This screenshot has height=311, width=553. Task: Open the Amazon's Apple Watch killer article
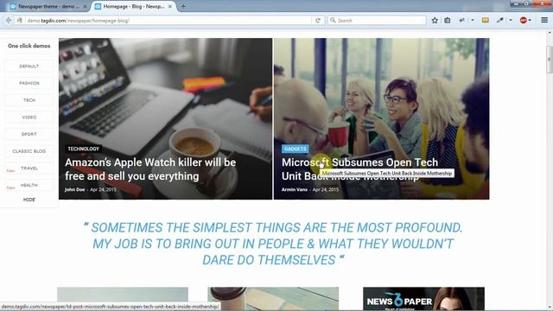tap(150, 169)
